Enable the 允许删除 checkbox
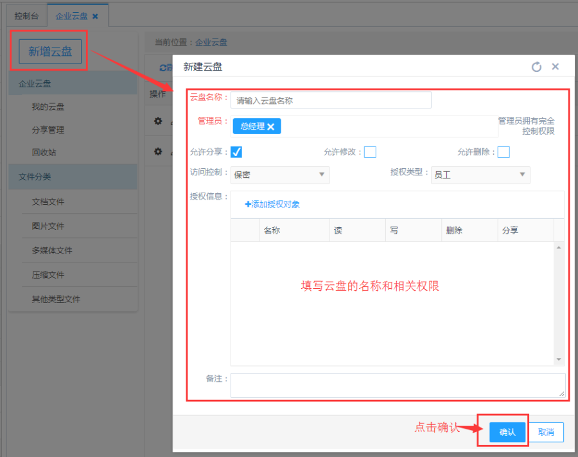 (x=504, y=152)
